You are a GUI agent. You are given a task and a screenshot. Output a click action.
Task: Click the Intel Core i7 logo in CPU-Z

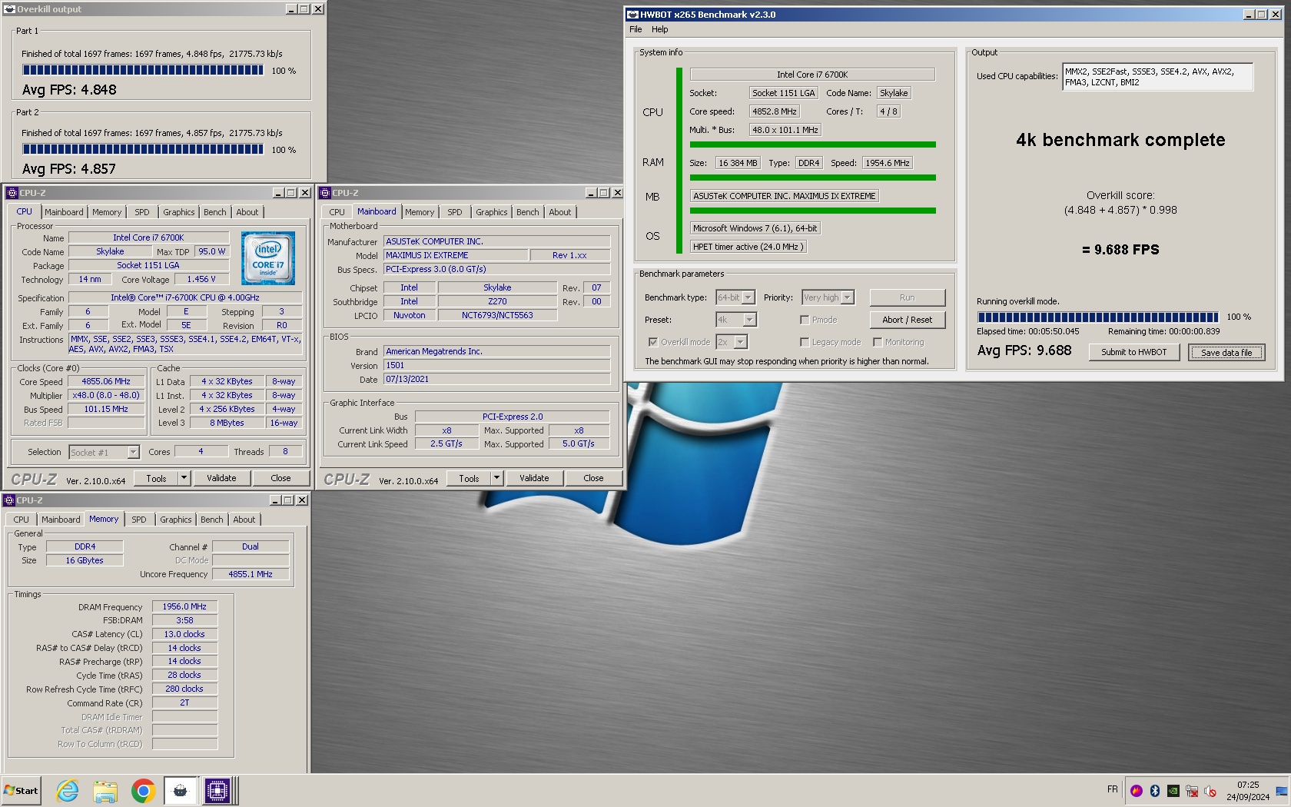268,259
